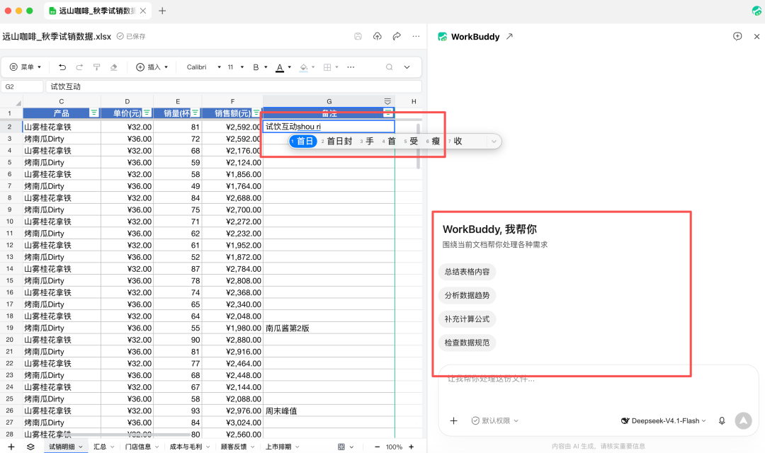
Task: Select the 试销明细 sheet tab
Action: 65,447
